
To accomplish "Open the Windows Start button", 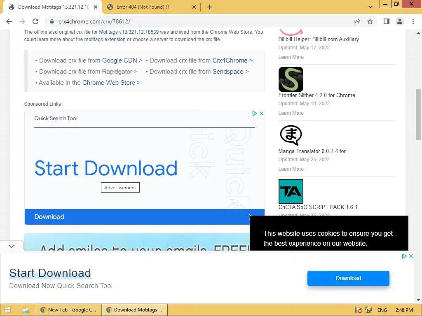I will pyautogui.click(x=7, y=310).
